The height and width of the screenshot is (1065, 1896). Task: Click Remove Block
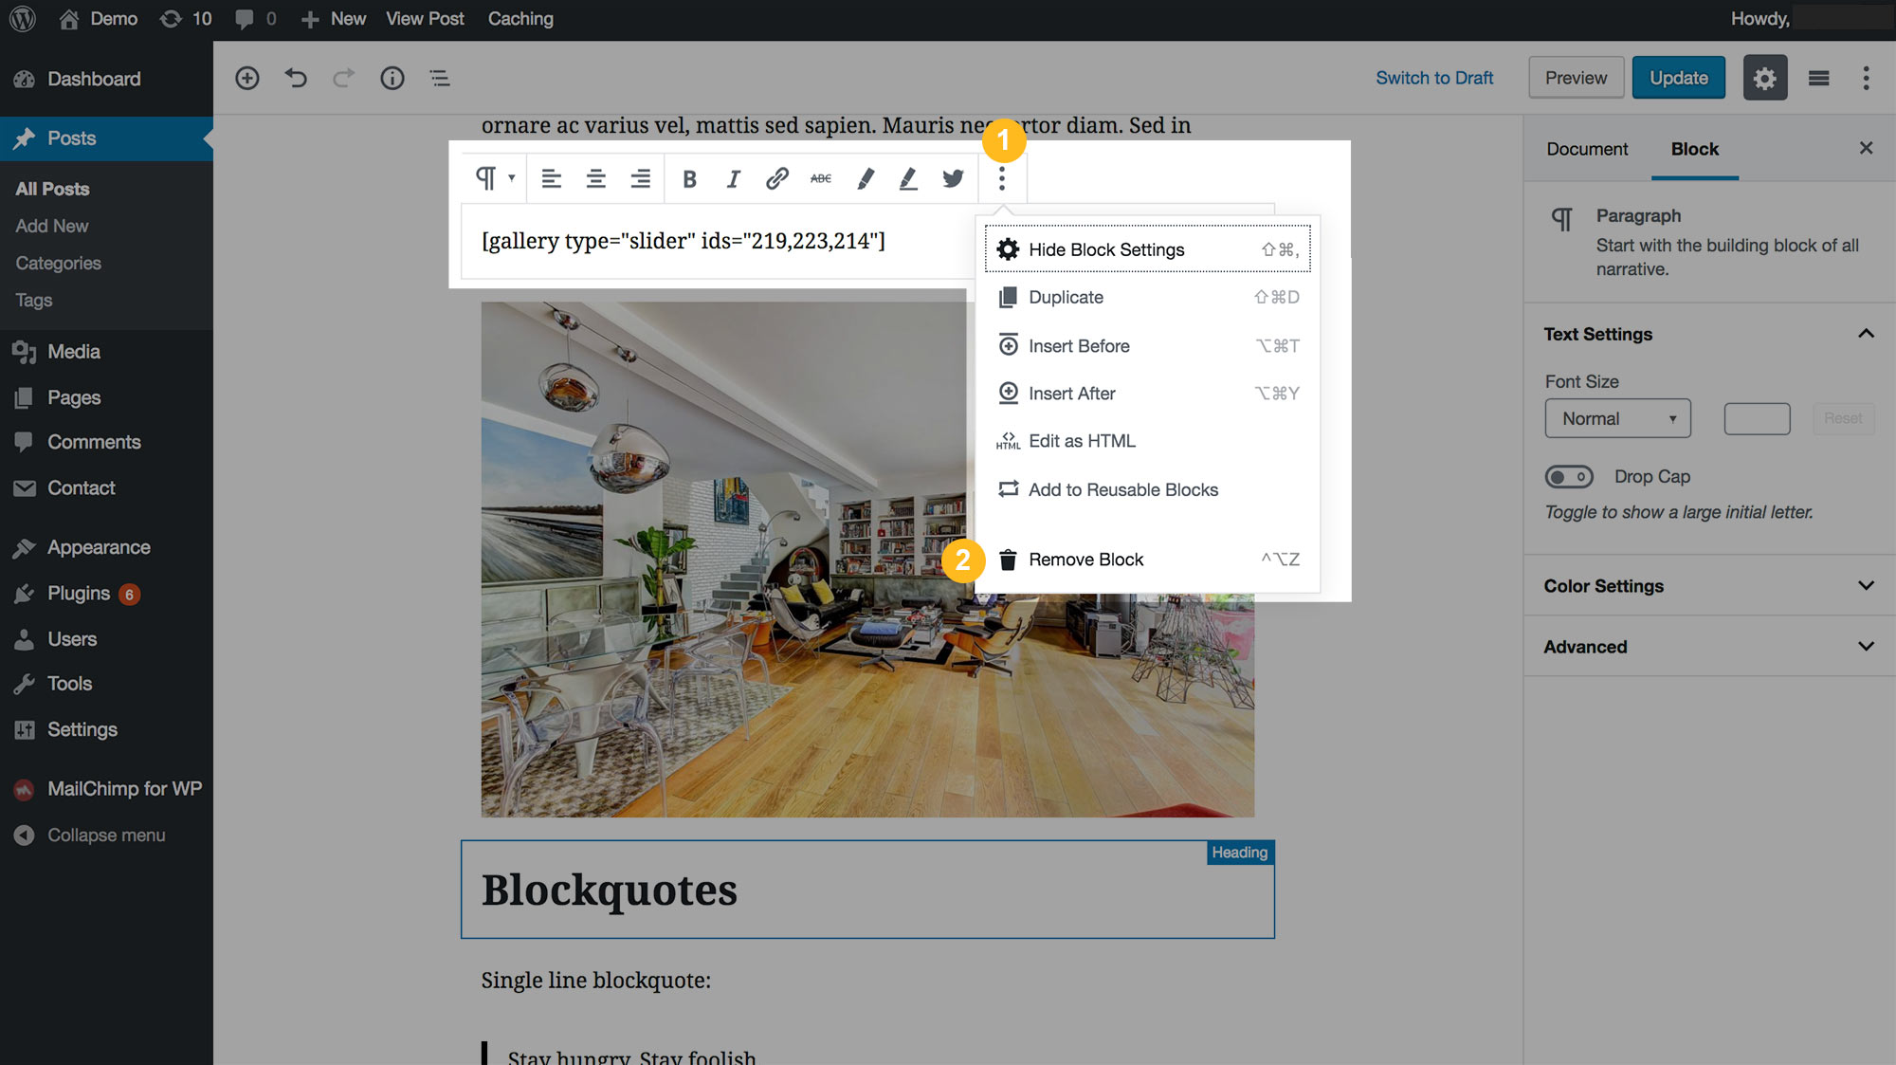coord(1147,560)
